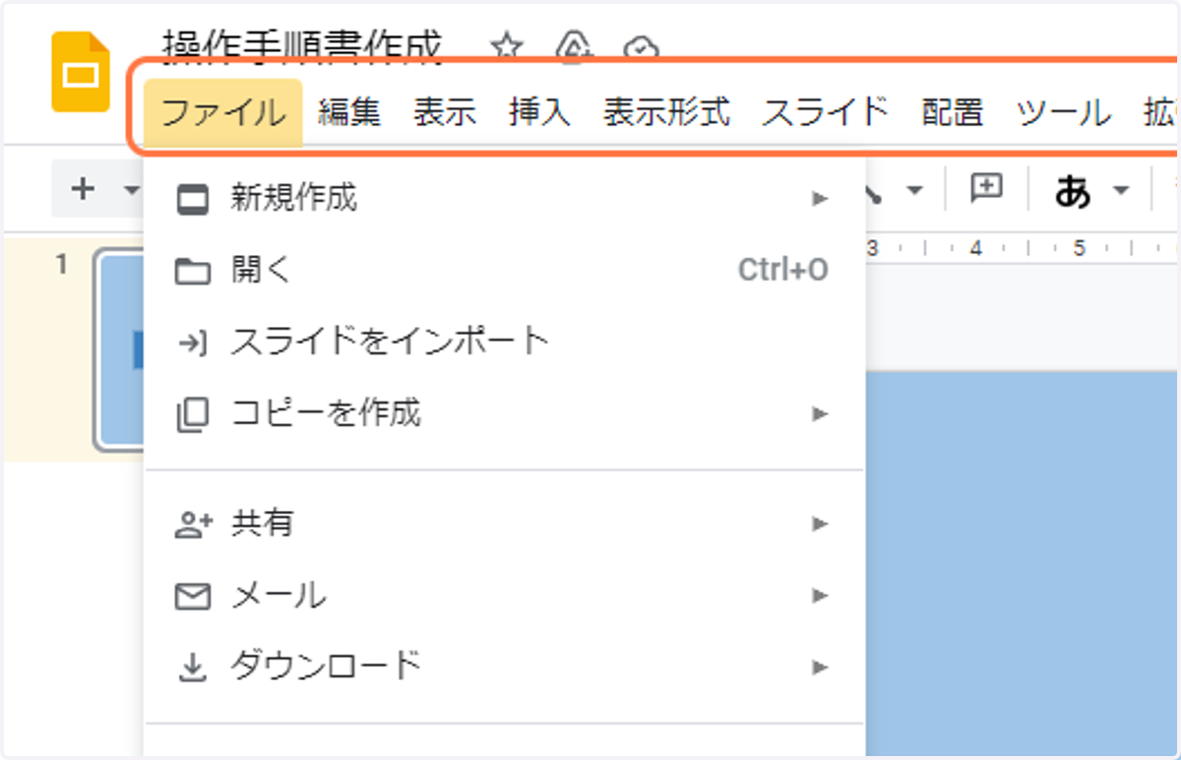Open the 編集 menu
The image size is (1181, 760).
pos(349,112)
